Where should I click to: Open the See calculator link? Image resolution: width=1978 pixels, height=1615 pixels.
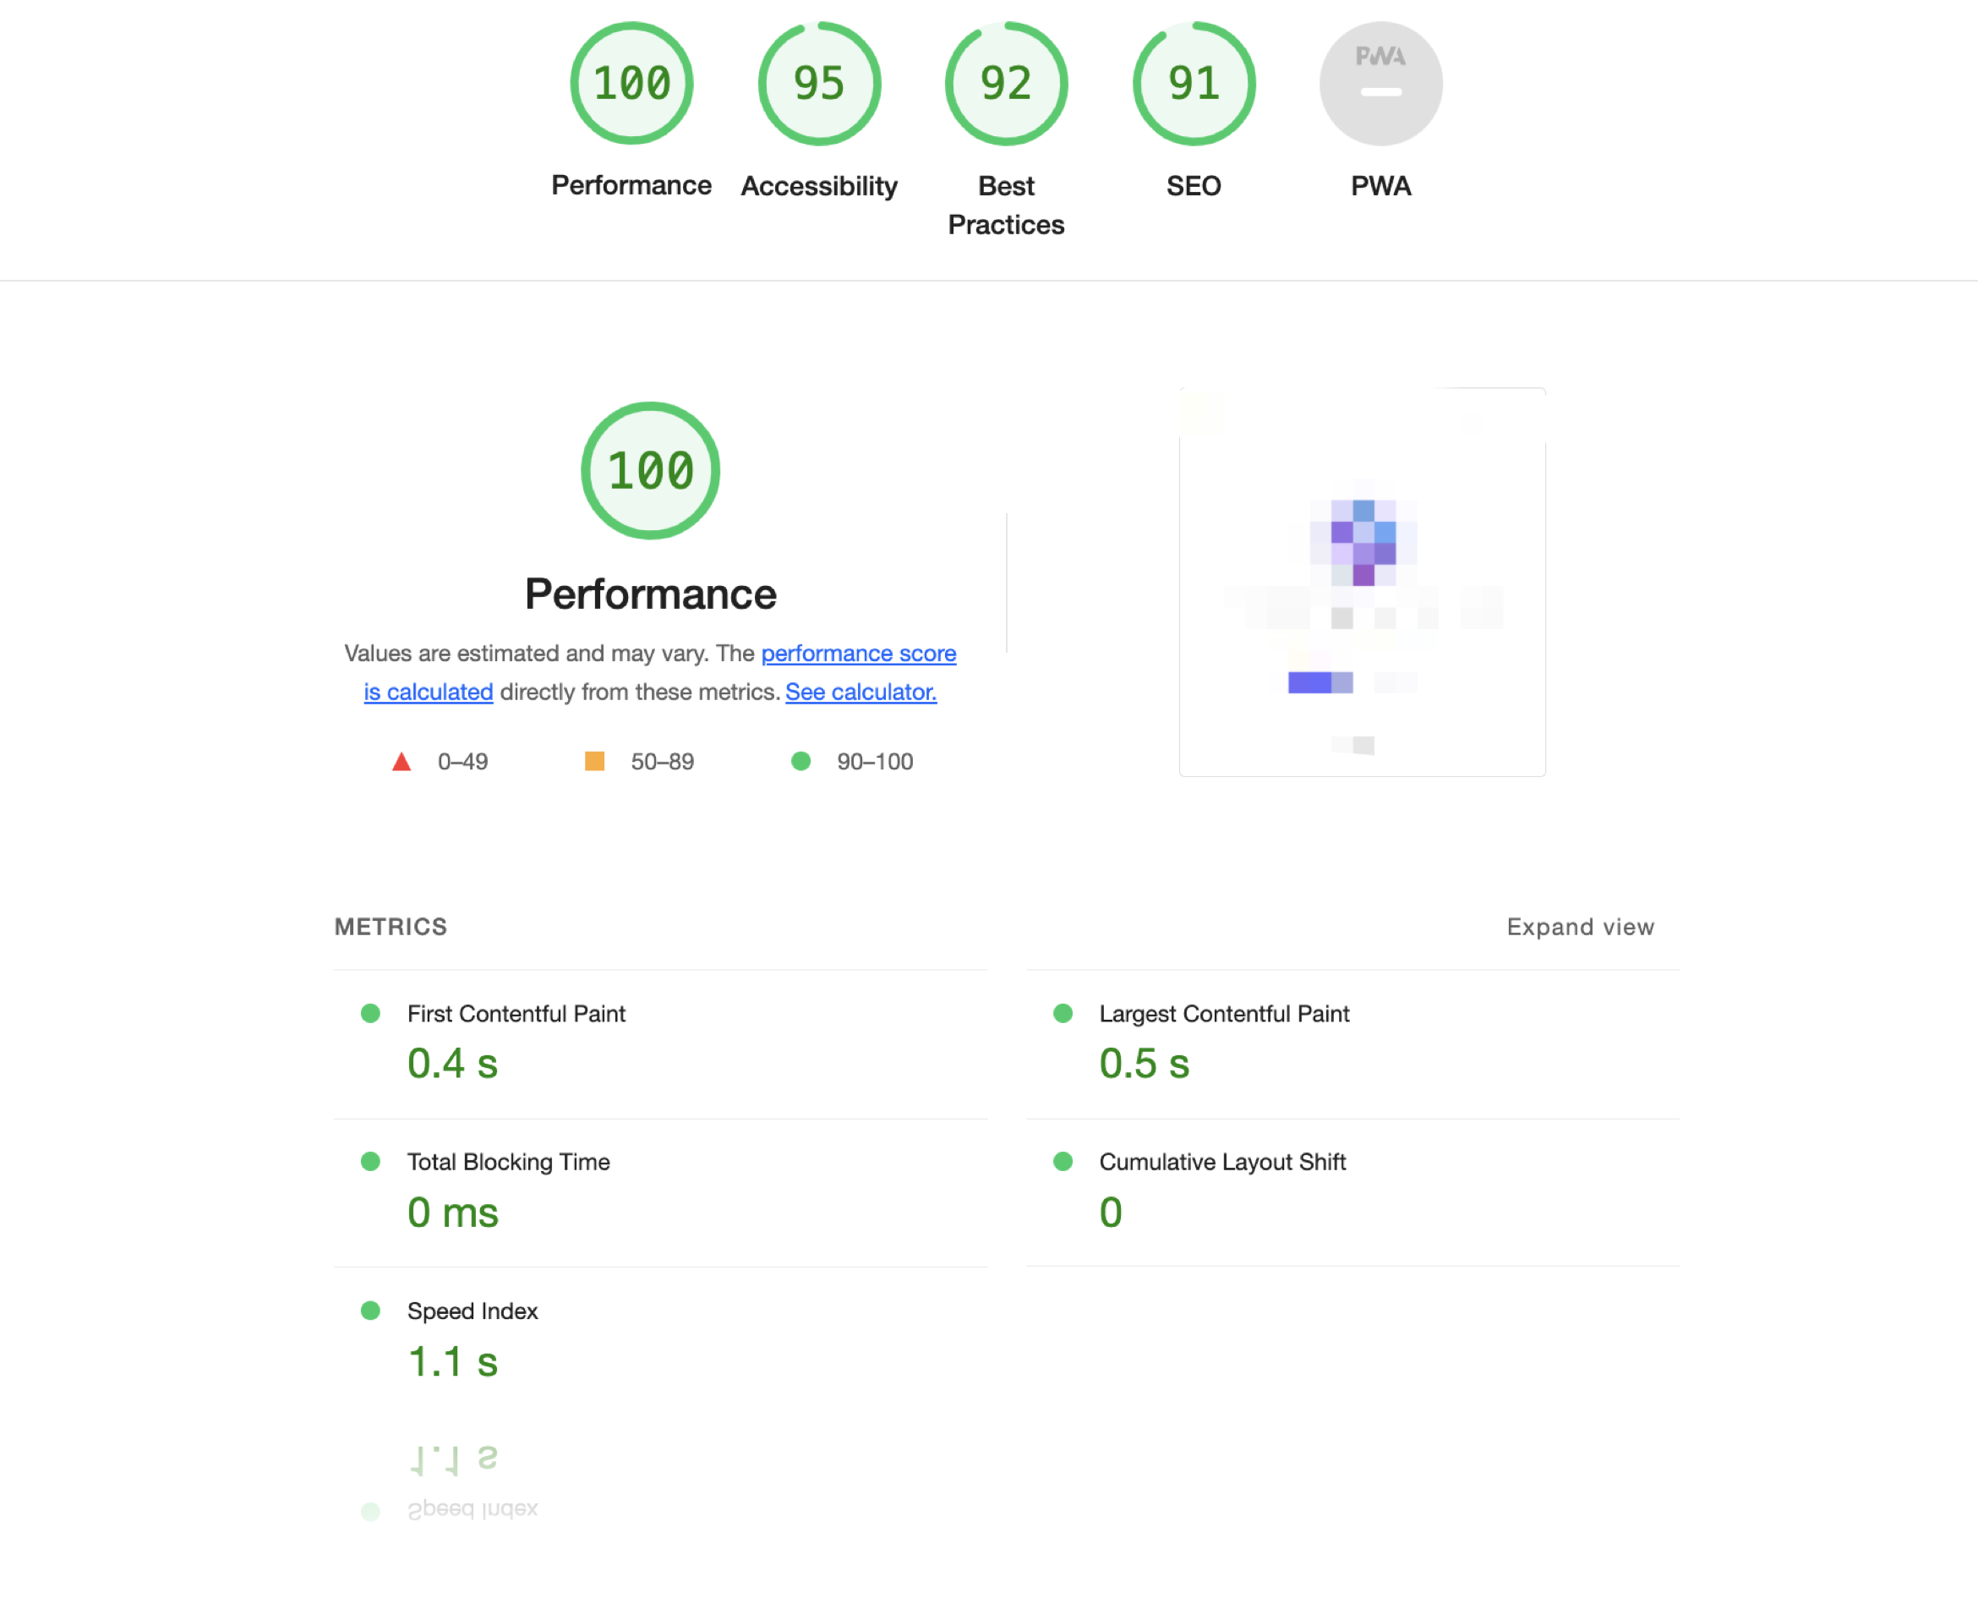[861, 693]
